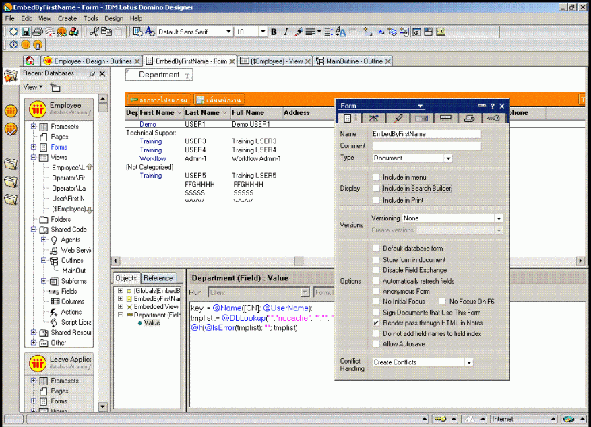Open the Versioning dropdown
The width and height of the screenshot is (591, 427).
[499, 218]
